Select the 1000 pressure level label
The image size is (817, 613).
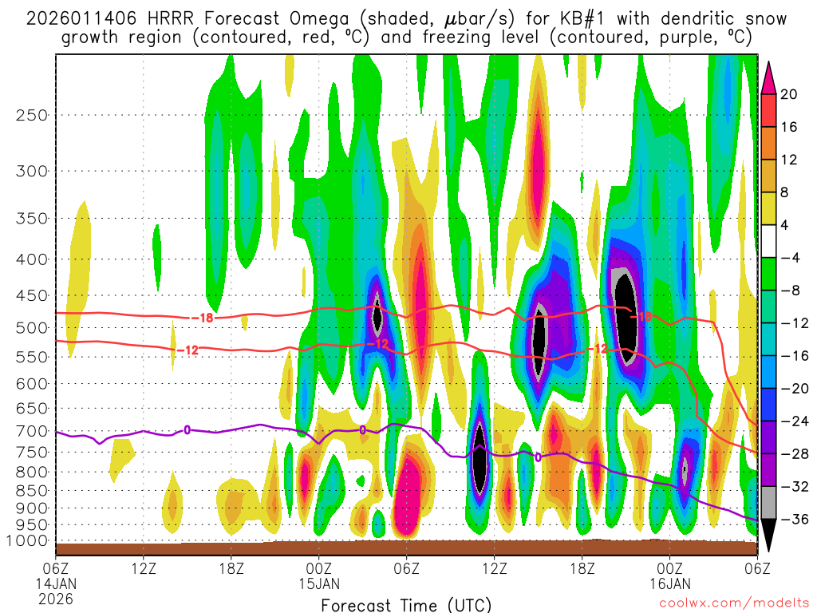click(x=26, y=540)
